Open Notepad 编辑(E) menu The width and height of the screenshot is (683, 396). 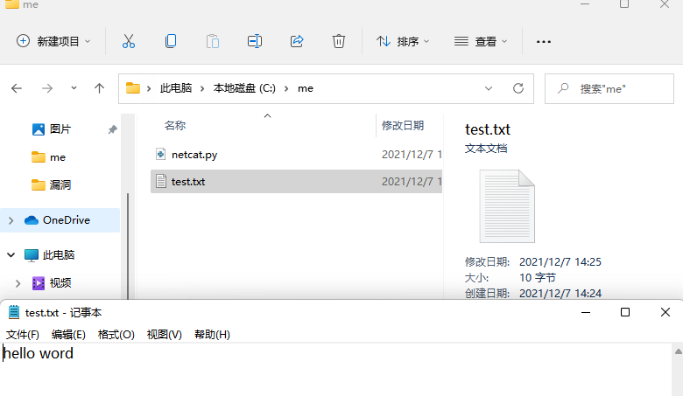pos(68,334)
